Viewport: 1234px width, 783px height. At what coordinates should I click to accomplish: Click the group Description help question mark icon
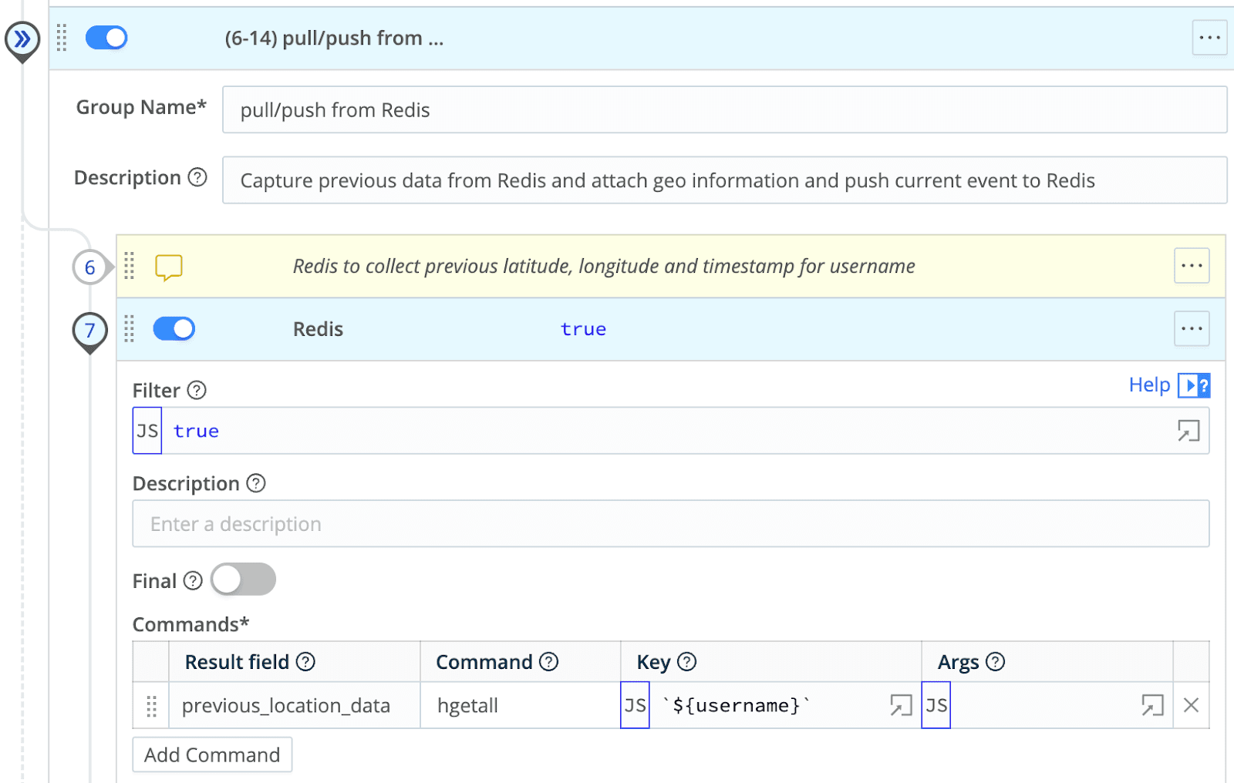(198, 178)
